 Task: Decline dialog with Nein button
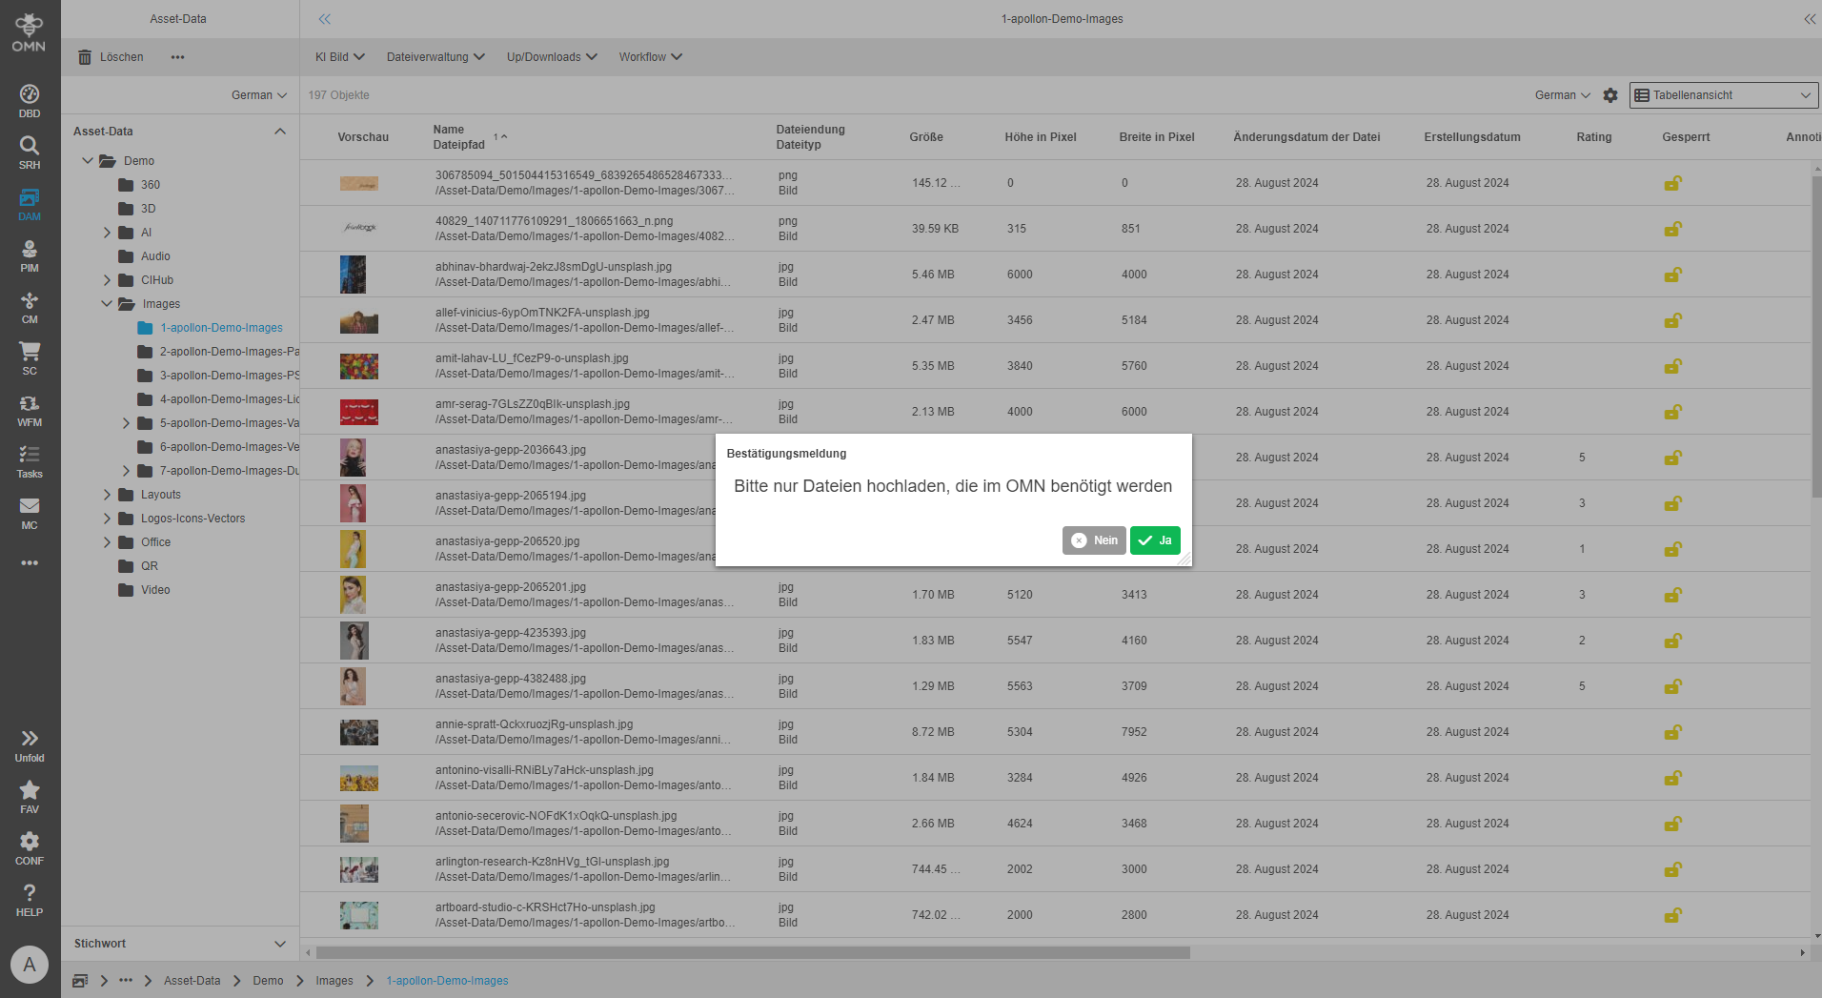(1094, 540)
